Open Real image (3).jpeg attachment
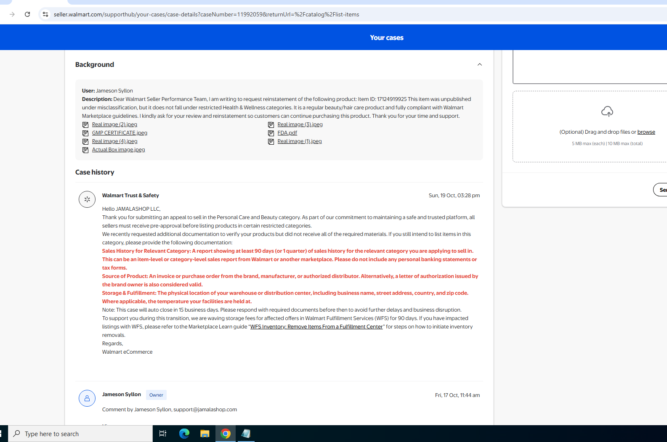This screenshot has width=667, height=442. (300, 124)
